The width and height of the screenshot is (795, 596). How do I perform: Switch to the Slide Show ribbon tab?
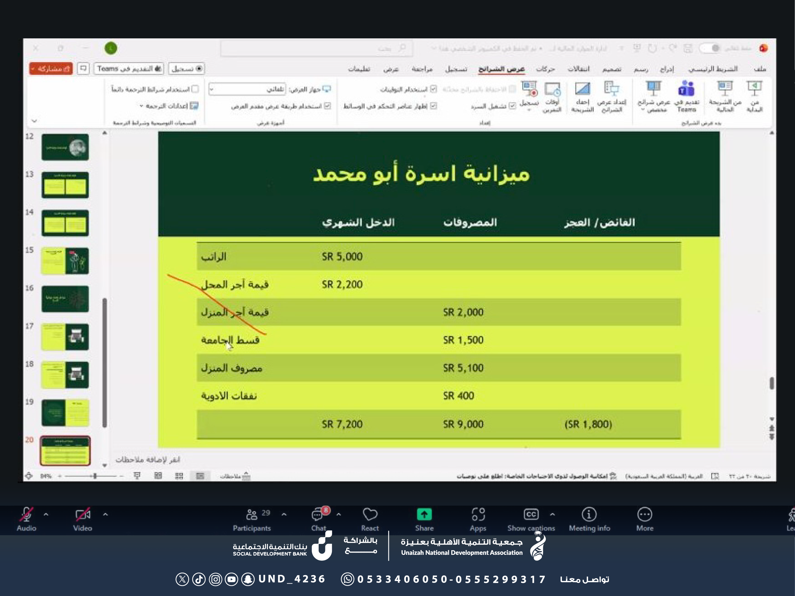[x=501, y=69]
